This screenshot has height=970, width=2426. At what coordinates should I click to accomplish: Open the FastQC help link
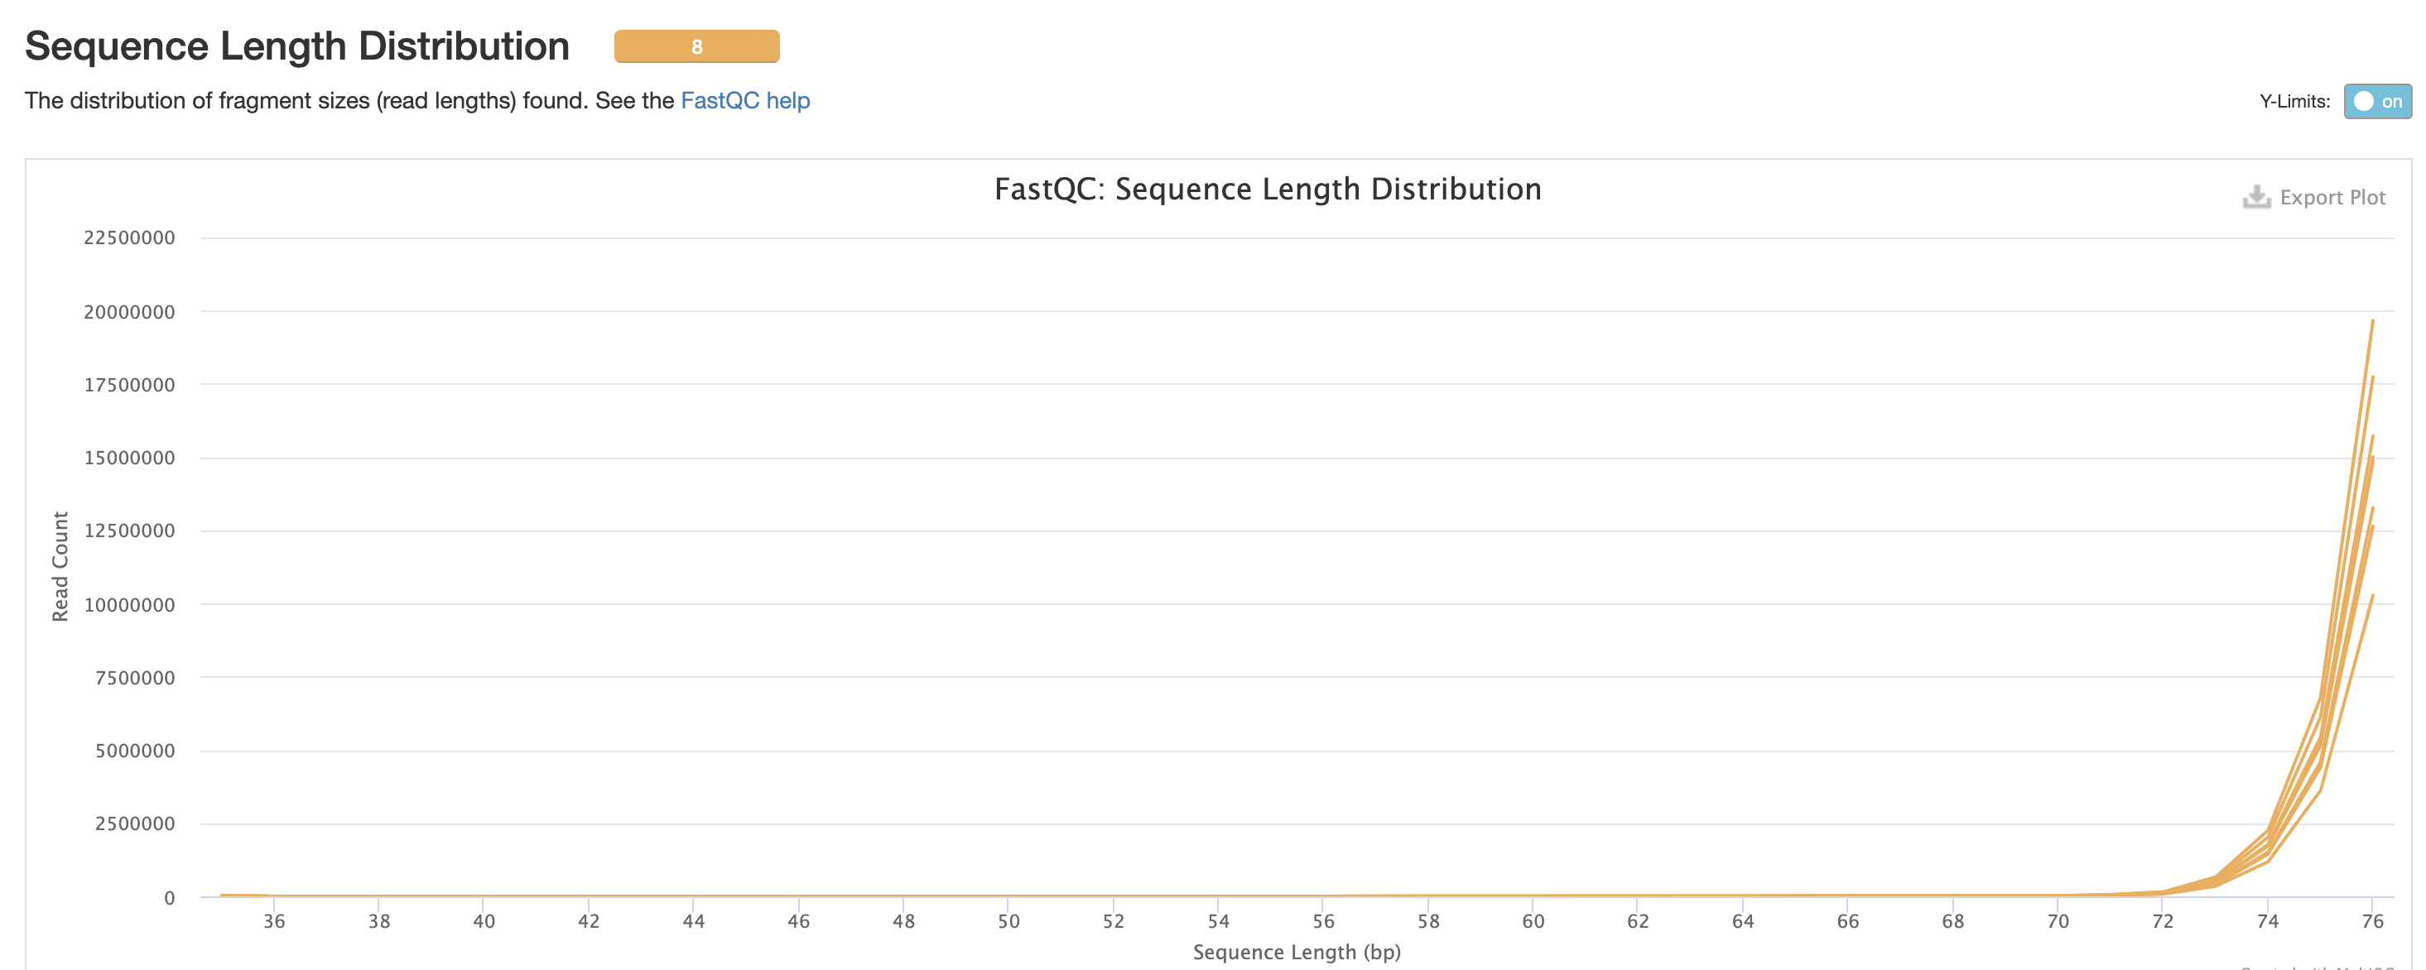pos(745,101)
